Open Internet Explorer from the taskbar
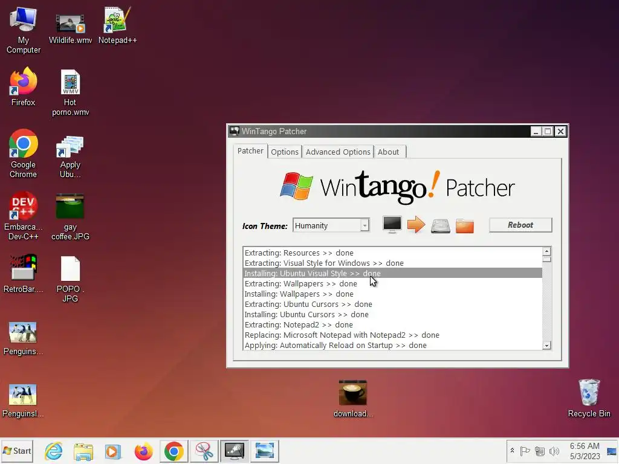The width and height of the screenshot is (619, 464). (x=53, y=451)
